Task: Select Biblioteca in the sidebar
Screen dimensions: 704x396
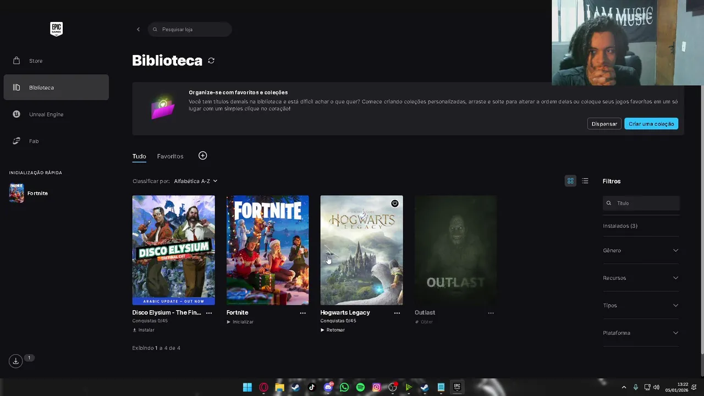Action: 56,87
